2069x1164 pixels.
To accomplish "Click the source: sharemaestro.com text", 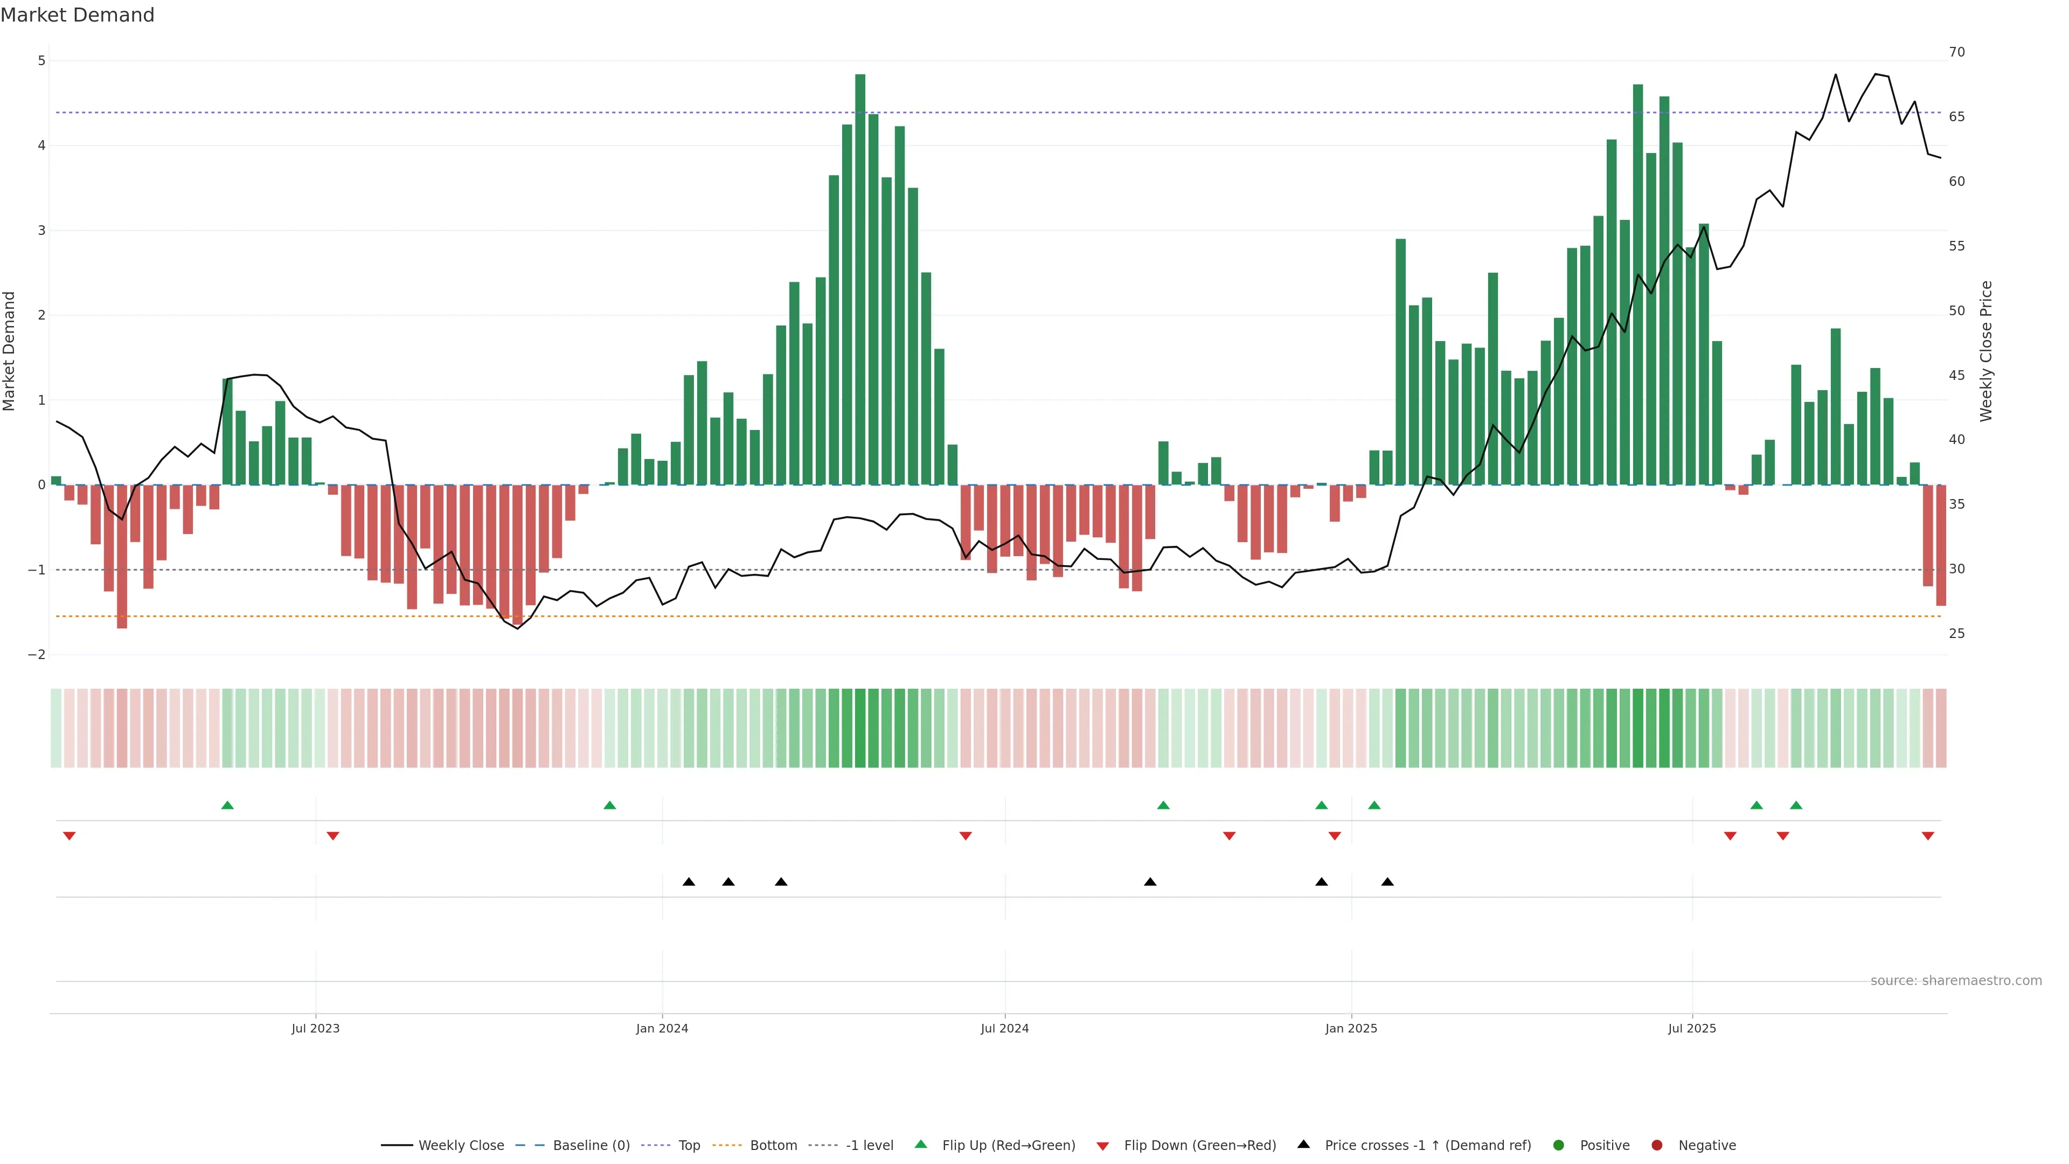I will click(1956, 980).
